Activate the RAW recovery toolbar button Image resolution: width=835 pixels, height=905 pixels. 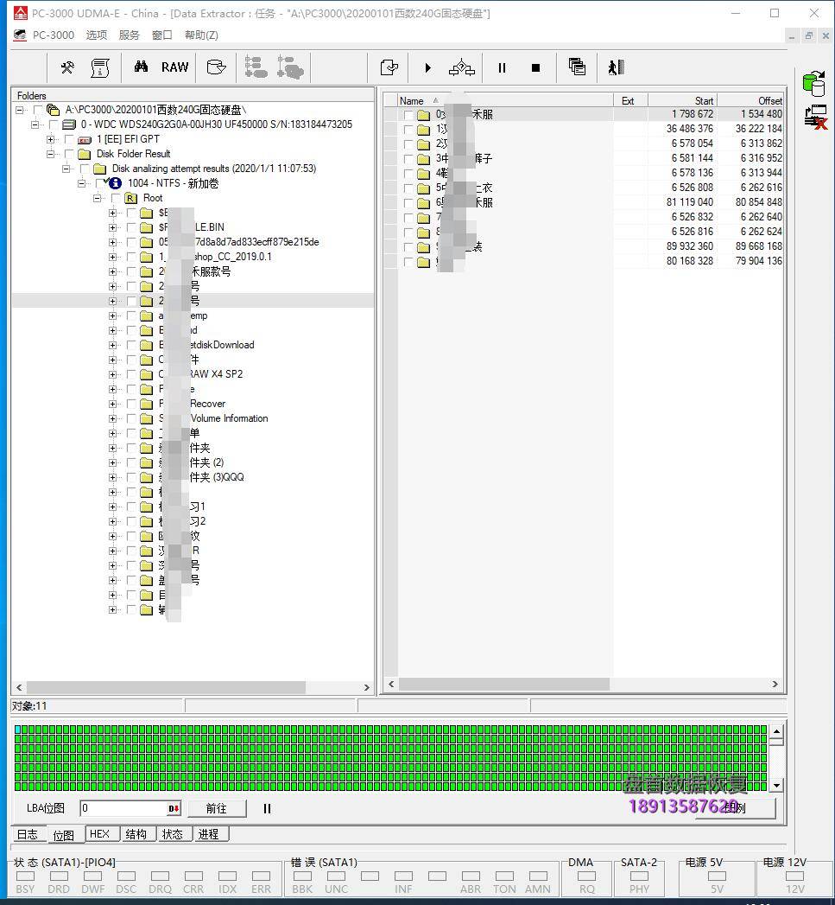[x=174, y=67]
